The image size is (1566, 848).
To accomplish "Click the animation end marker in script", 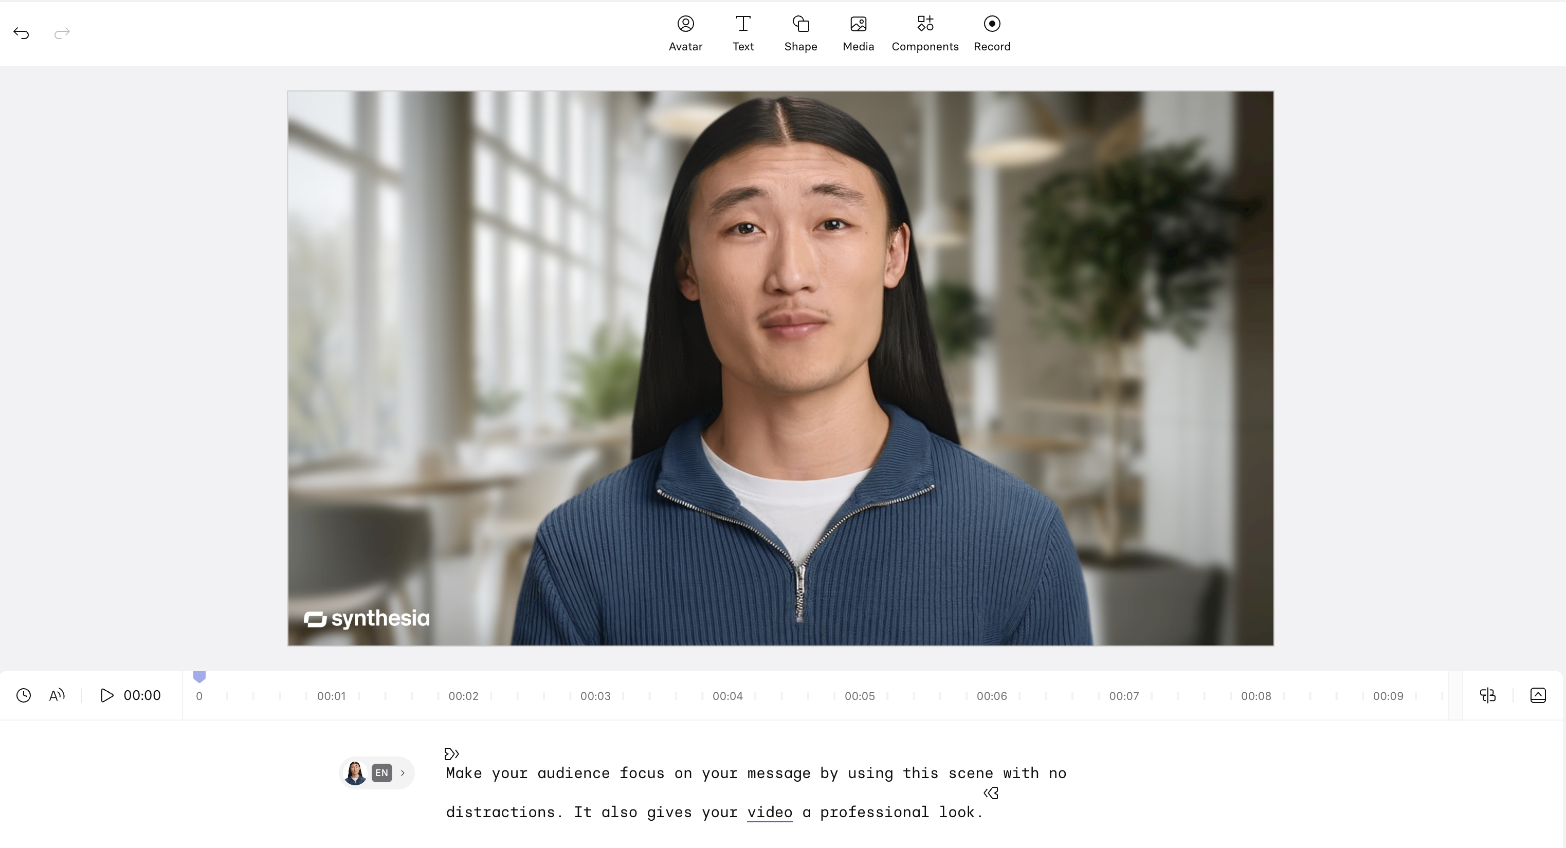I will coord(991,794).
